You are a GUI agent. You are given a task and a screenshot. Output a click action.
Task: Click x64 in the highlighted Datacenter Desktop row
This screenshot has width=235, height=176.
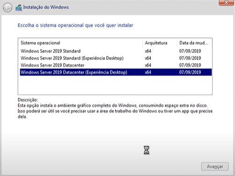coord(148,72)
